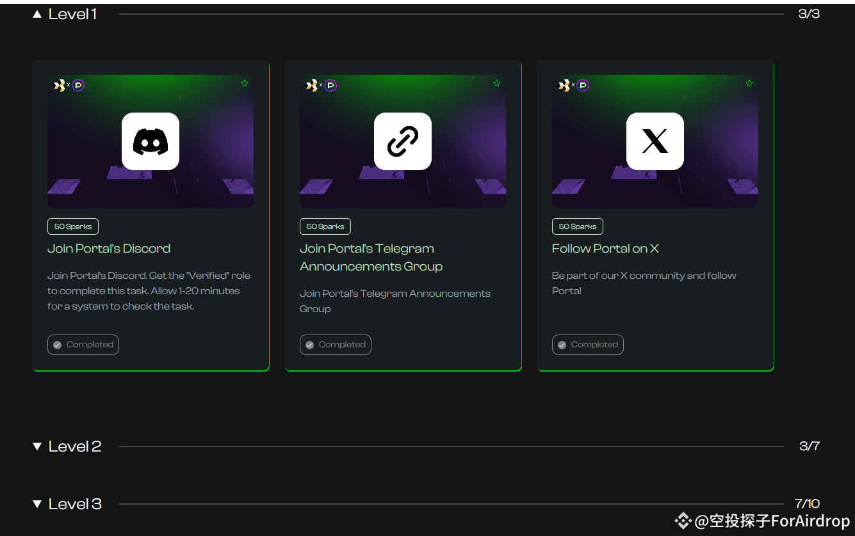Viewport: 855px width, 536px height.
Task: Click 50 Sparks badge on Discord card
Action: click(73, 226)
